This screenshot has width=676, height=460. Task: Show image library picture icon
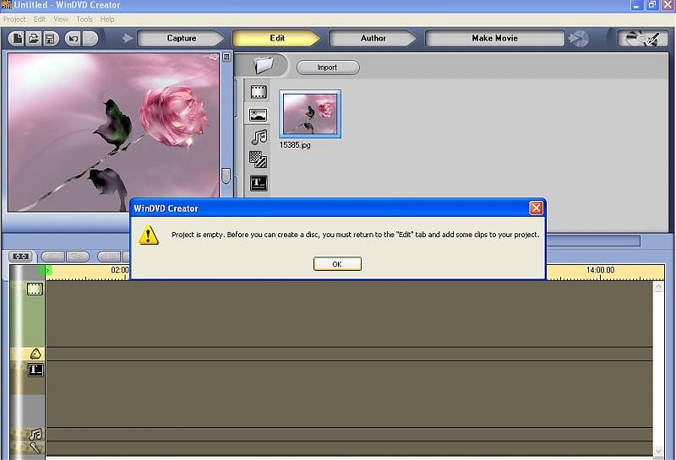[x=259, y=115]
